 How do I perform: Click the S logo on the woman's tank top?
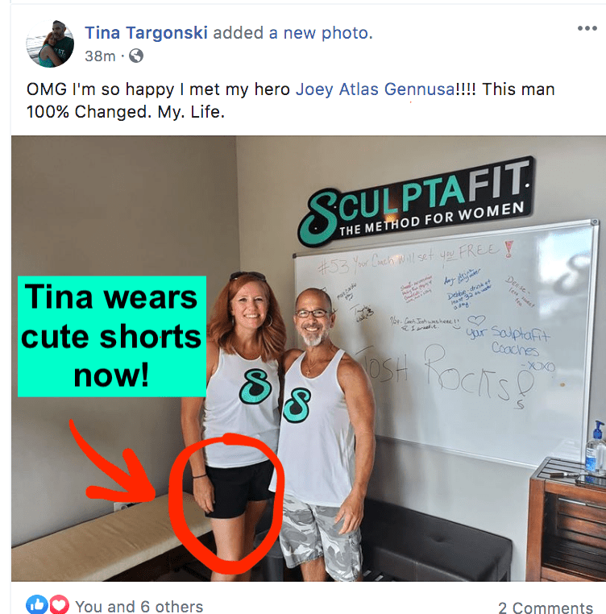tap(255, 385)
